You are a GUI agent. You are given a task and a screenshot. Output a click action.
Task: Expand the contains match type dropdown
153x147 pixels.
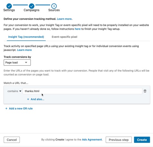pos(14,91)
